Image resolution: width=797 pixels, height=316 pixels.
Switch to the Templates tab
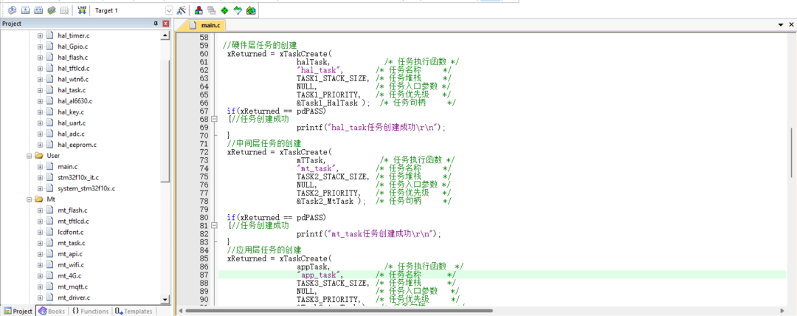pos(134,311)
